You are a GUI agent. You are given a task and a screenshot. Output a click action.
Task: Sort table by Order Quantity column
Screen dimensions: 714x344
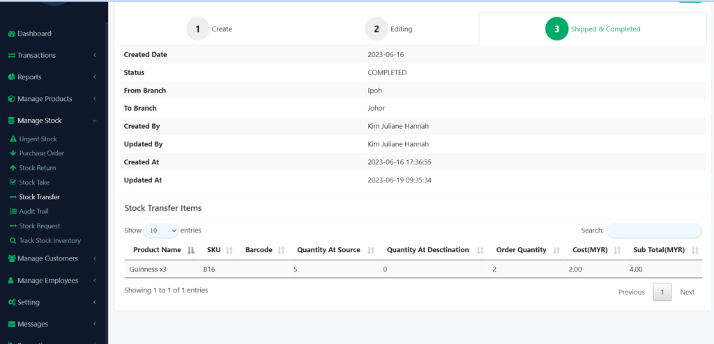[524, 250]
